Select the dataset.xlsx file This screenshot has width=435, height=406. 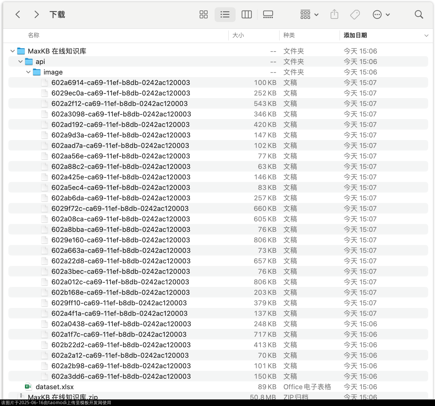[x=55, y=387]
